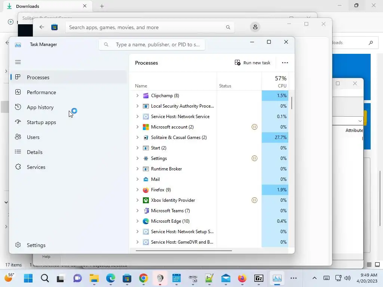
Task: Switch to the Performance page
Action: (68, 92)
